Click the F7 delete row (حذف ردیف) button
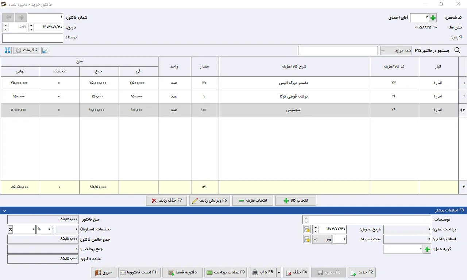This screenshot has height=280, width=467. click(x=166, y=201)
